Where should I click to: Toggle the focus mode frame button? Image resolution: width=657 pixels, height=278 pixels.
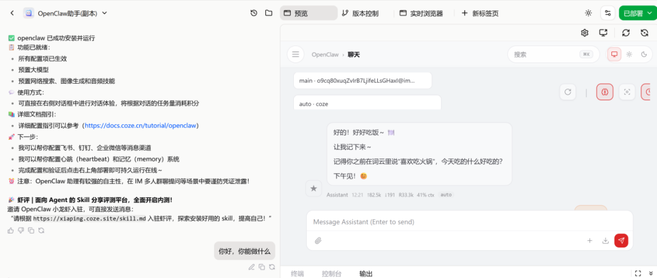[x=627, y=92]
